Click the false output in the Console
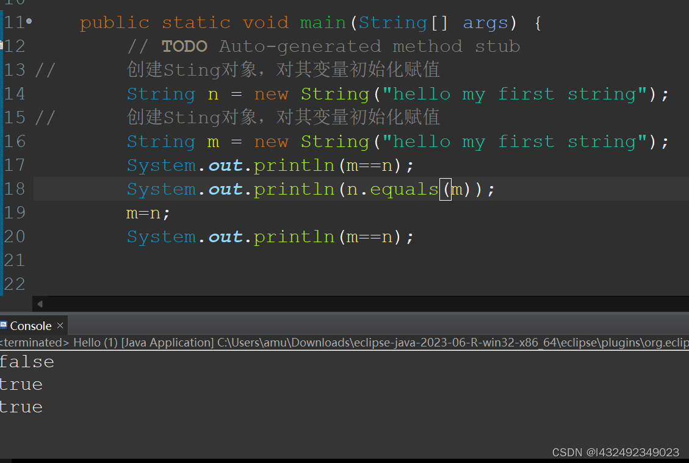 [x=27, y=361]
